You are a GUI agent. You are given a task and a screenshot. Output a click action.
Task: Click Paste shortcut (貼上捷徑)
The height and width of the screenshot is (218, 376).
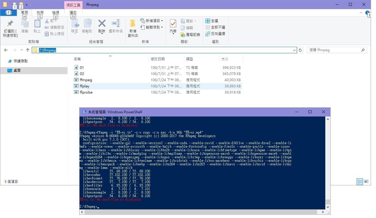click(54, 34)
